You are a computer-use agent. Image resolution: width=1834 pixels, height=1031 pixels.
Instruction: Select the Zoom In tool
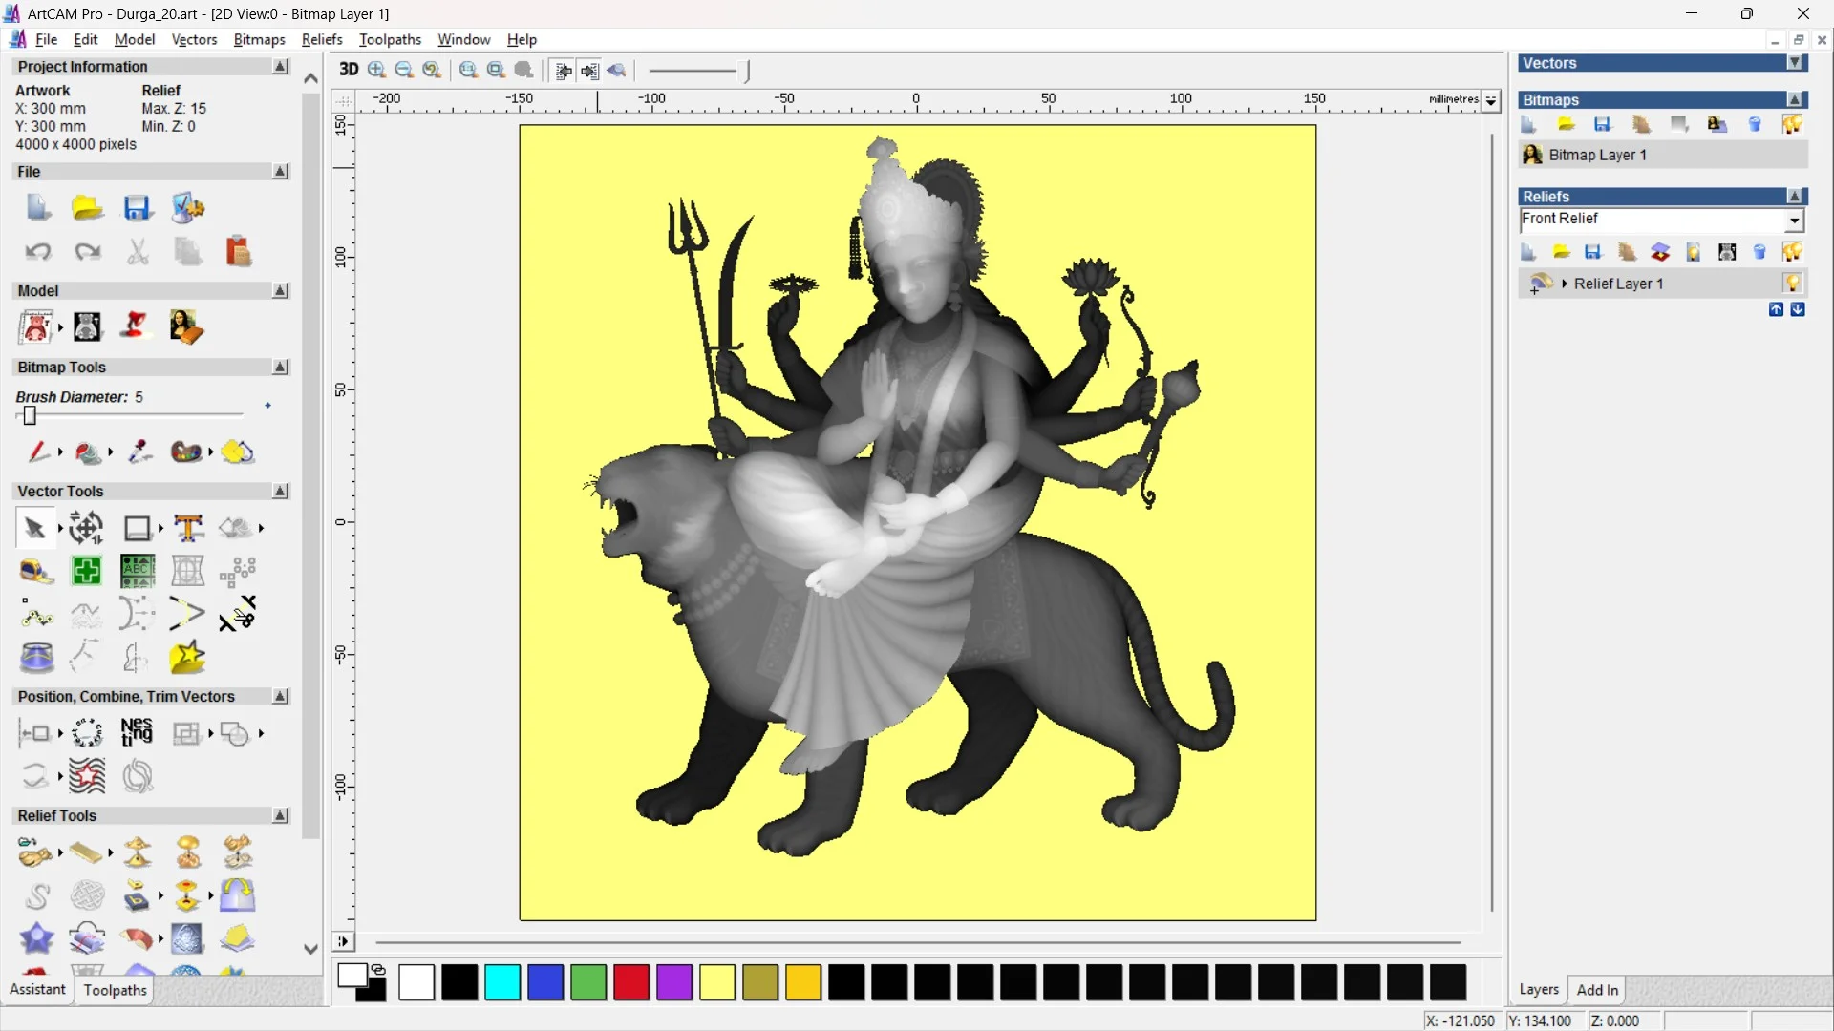click(x=375, y=70)
